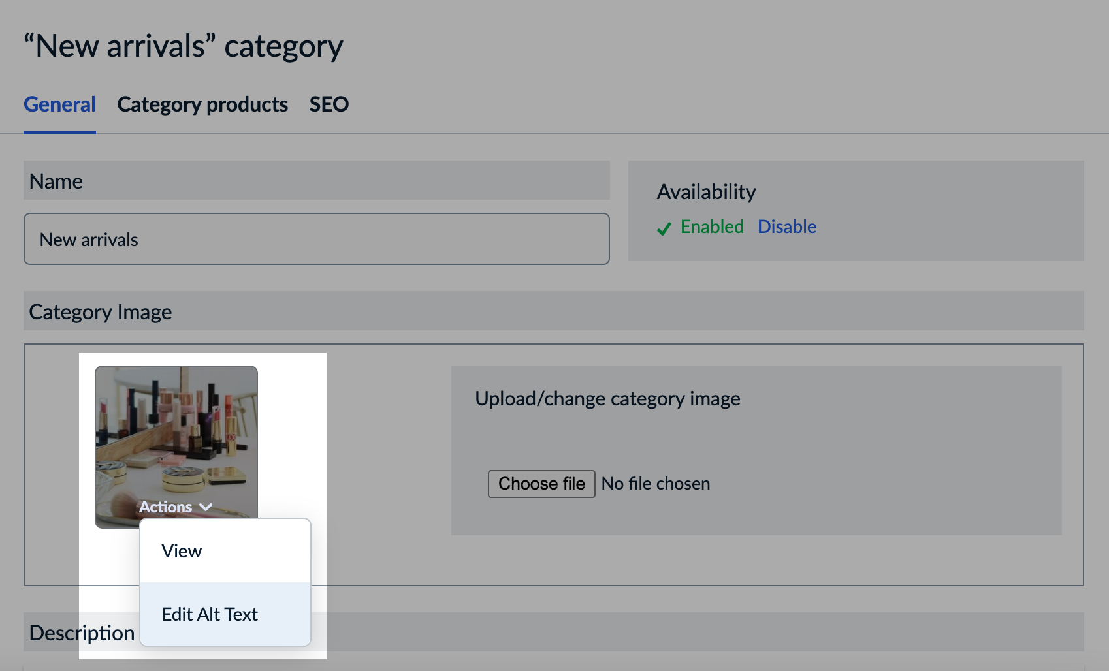This screenshot has height=671, width=1109.
Task: Click the New arrivals category title
Action: (184, 44)
